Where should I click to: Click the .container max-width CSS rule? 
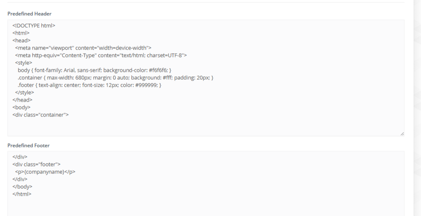(x=115, y=78)
